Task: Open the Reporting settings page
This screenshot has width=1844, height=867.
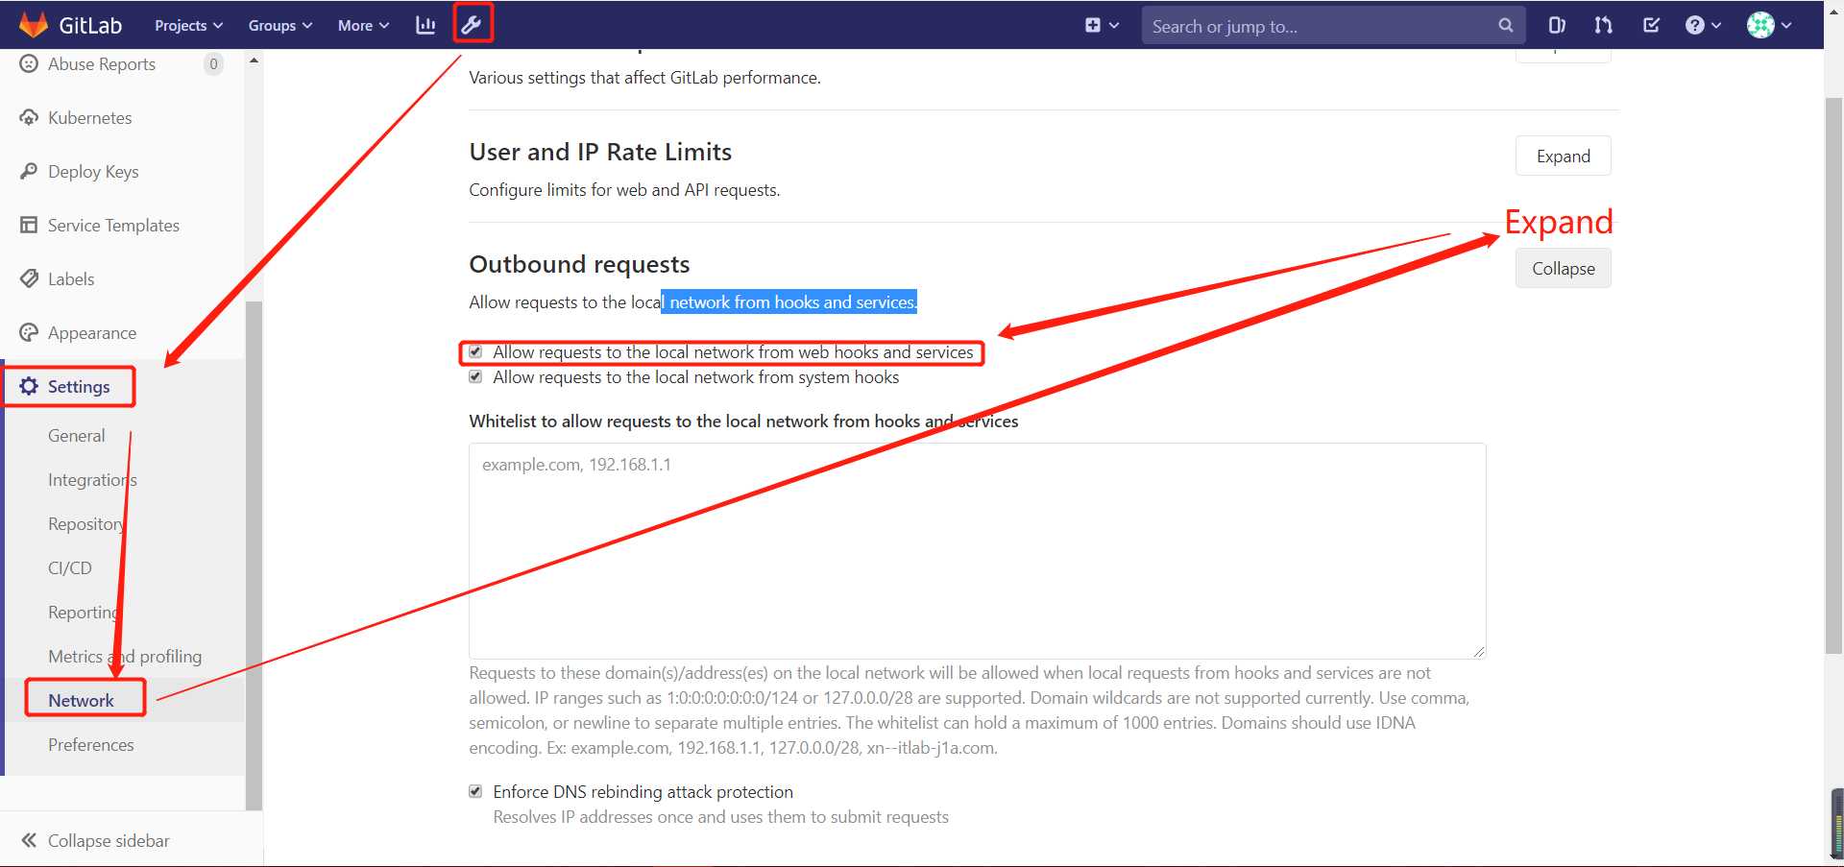Action: tap(84, 612)
